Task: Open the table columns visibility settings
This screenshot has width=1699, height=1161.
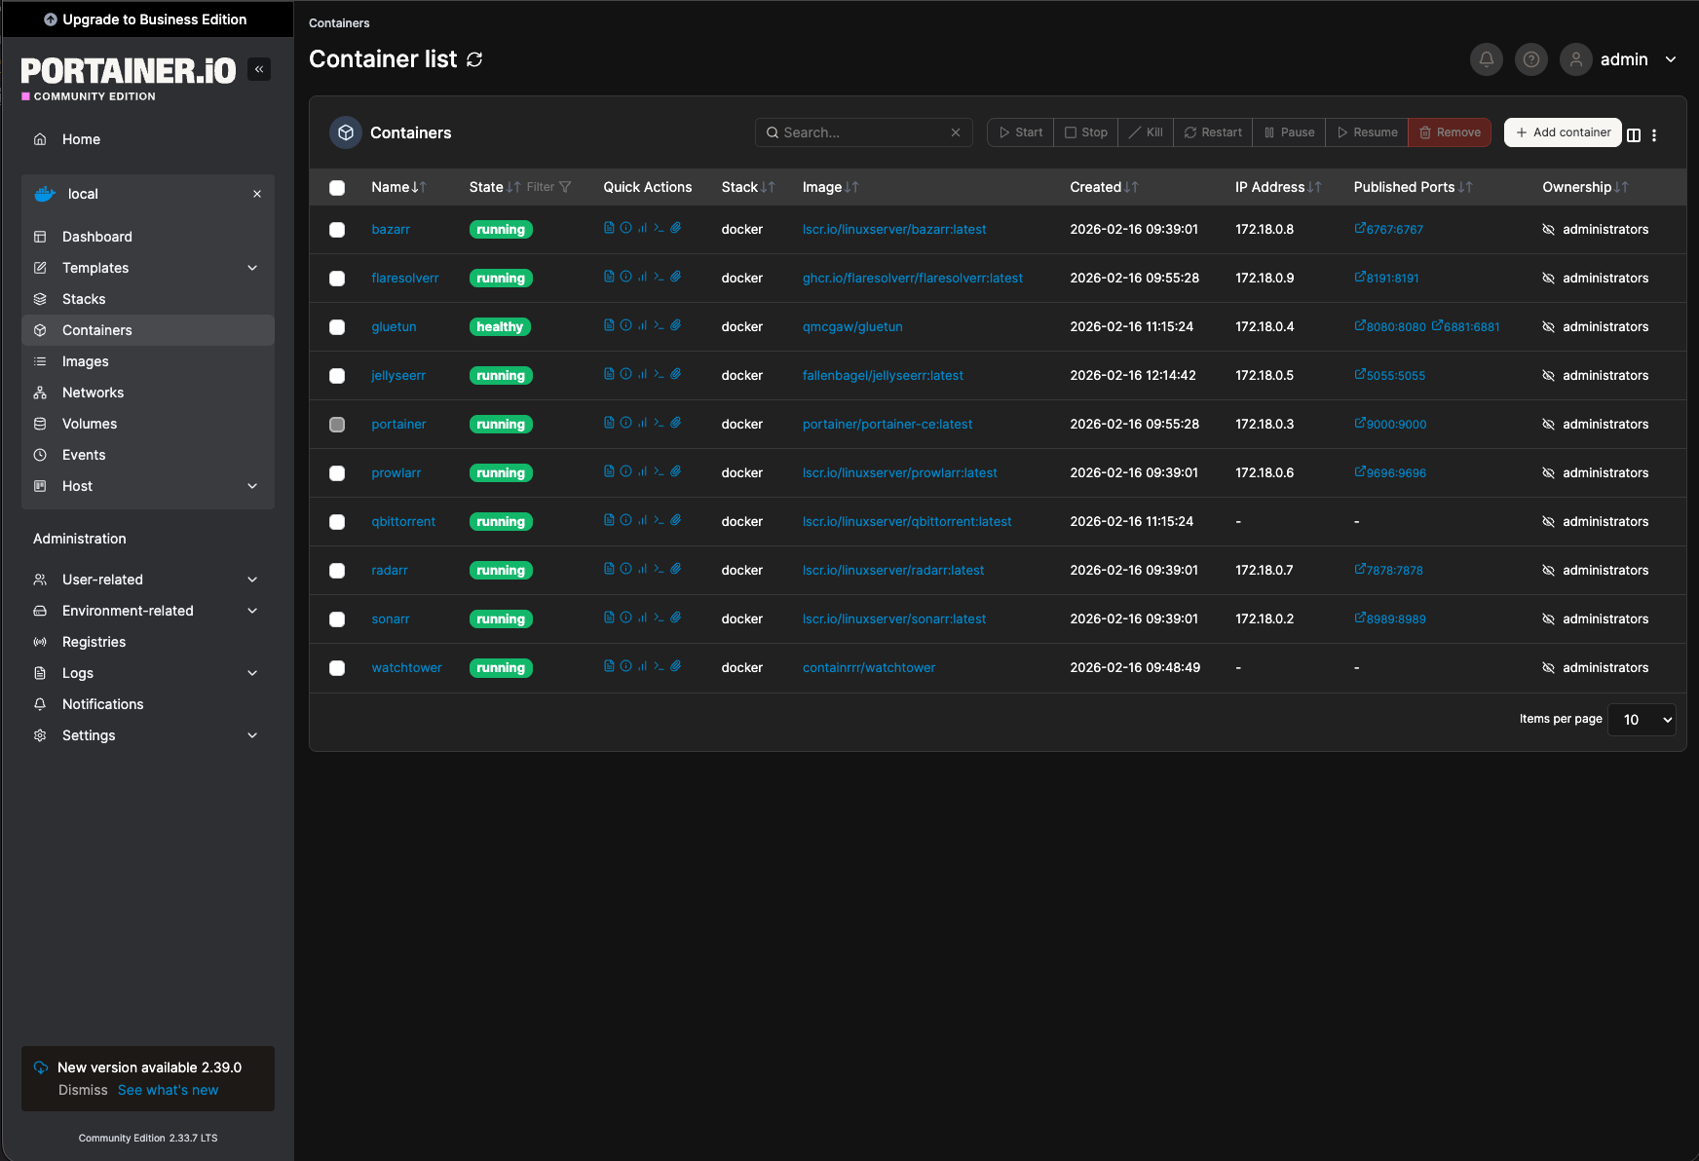Action: click(1634, 135)
